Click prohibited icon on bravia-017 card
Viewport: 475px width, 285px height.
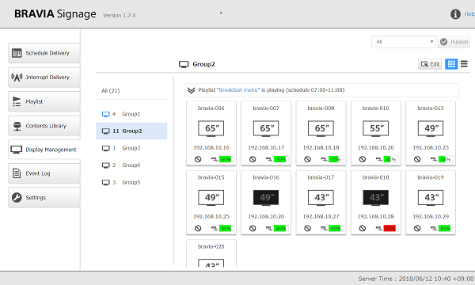tap(307, 228)
